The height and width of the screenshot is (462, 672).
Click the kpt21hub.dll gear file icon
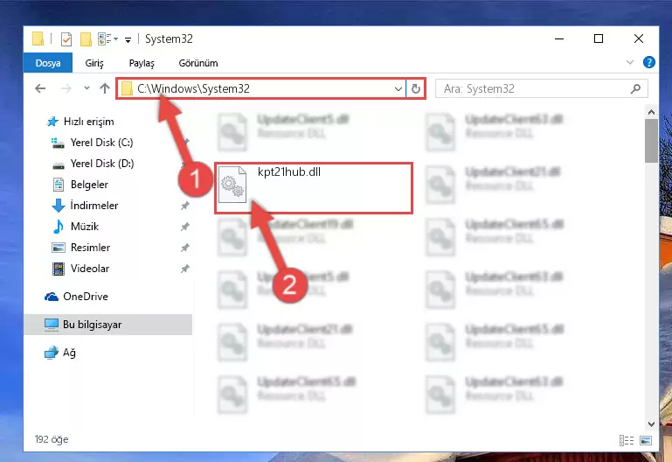coord(232,185)
